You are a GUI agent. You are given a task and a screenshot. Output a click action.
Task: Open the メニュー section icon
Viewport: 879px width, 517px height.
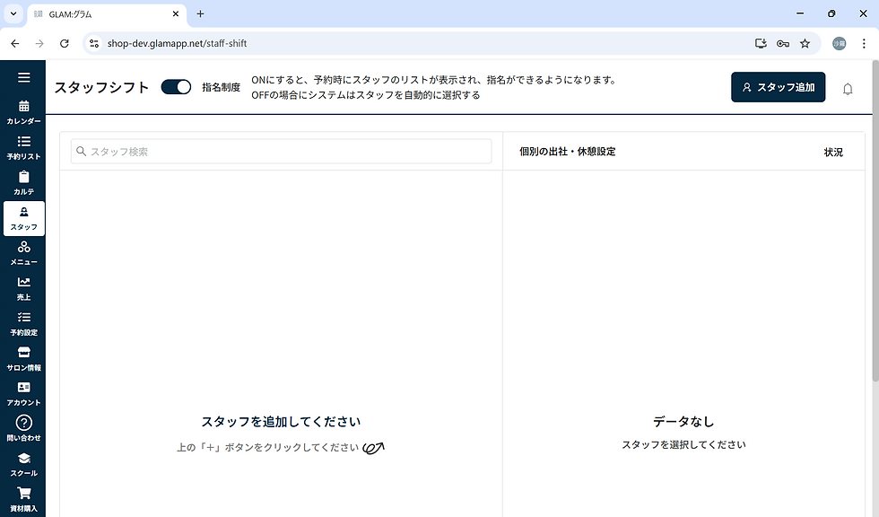coord(23,252)
